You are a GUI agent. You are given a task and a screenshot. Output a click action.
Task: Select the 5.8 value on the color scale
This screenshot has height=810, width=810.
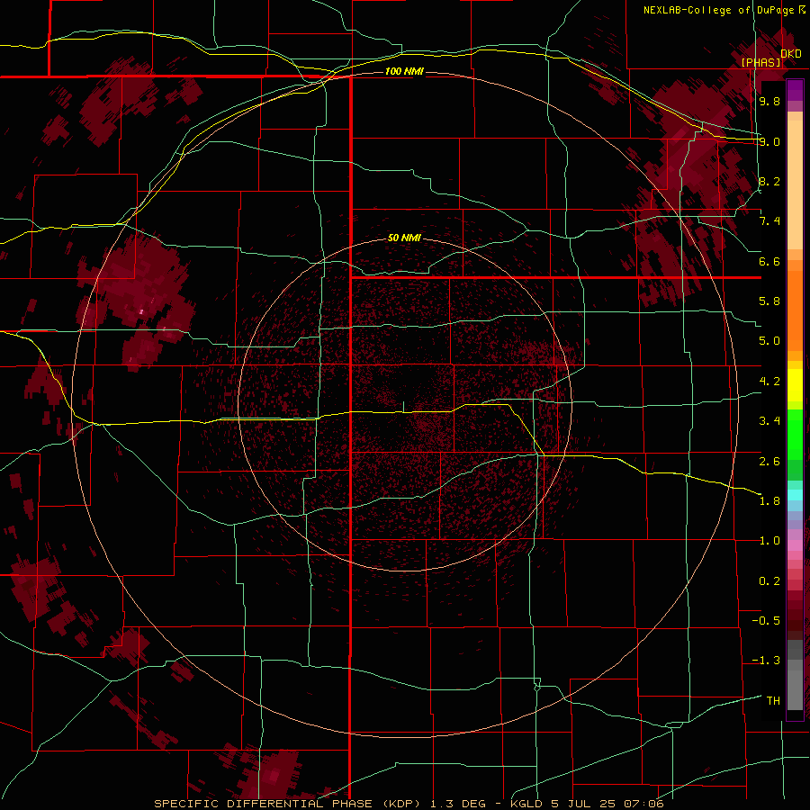(769, 301)
